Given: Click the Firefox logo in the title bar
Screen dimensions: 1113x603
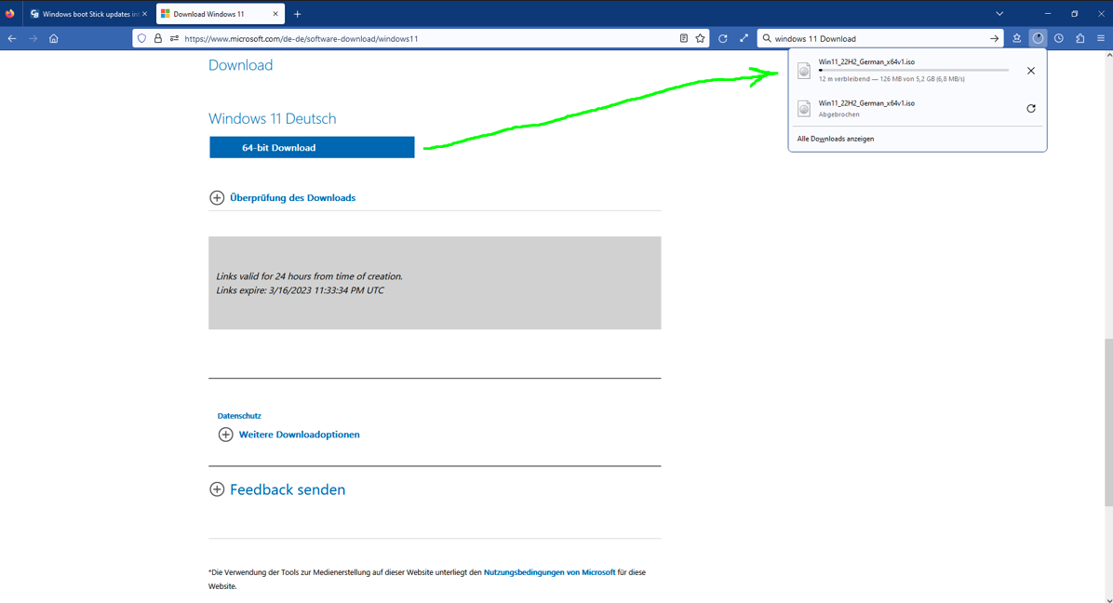Looking at the screenshot, I should click(x=10, y=13).
